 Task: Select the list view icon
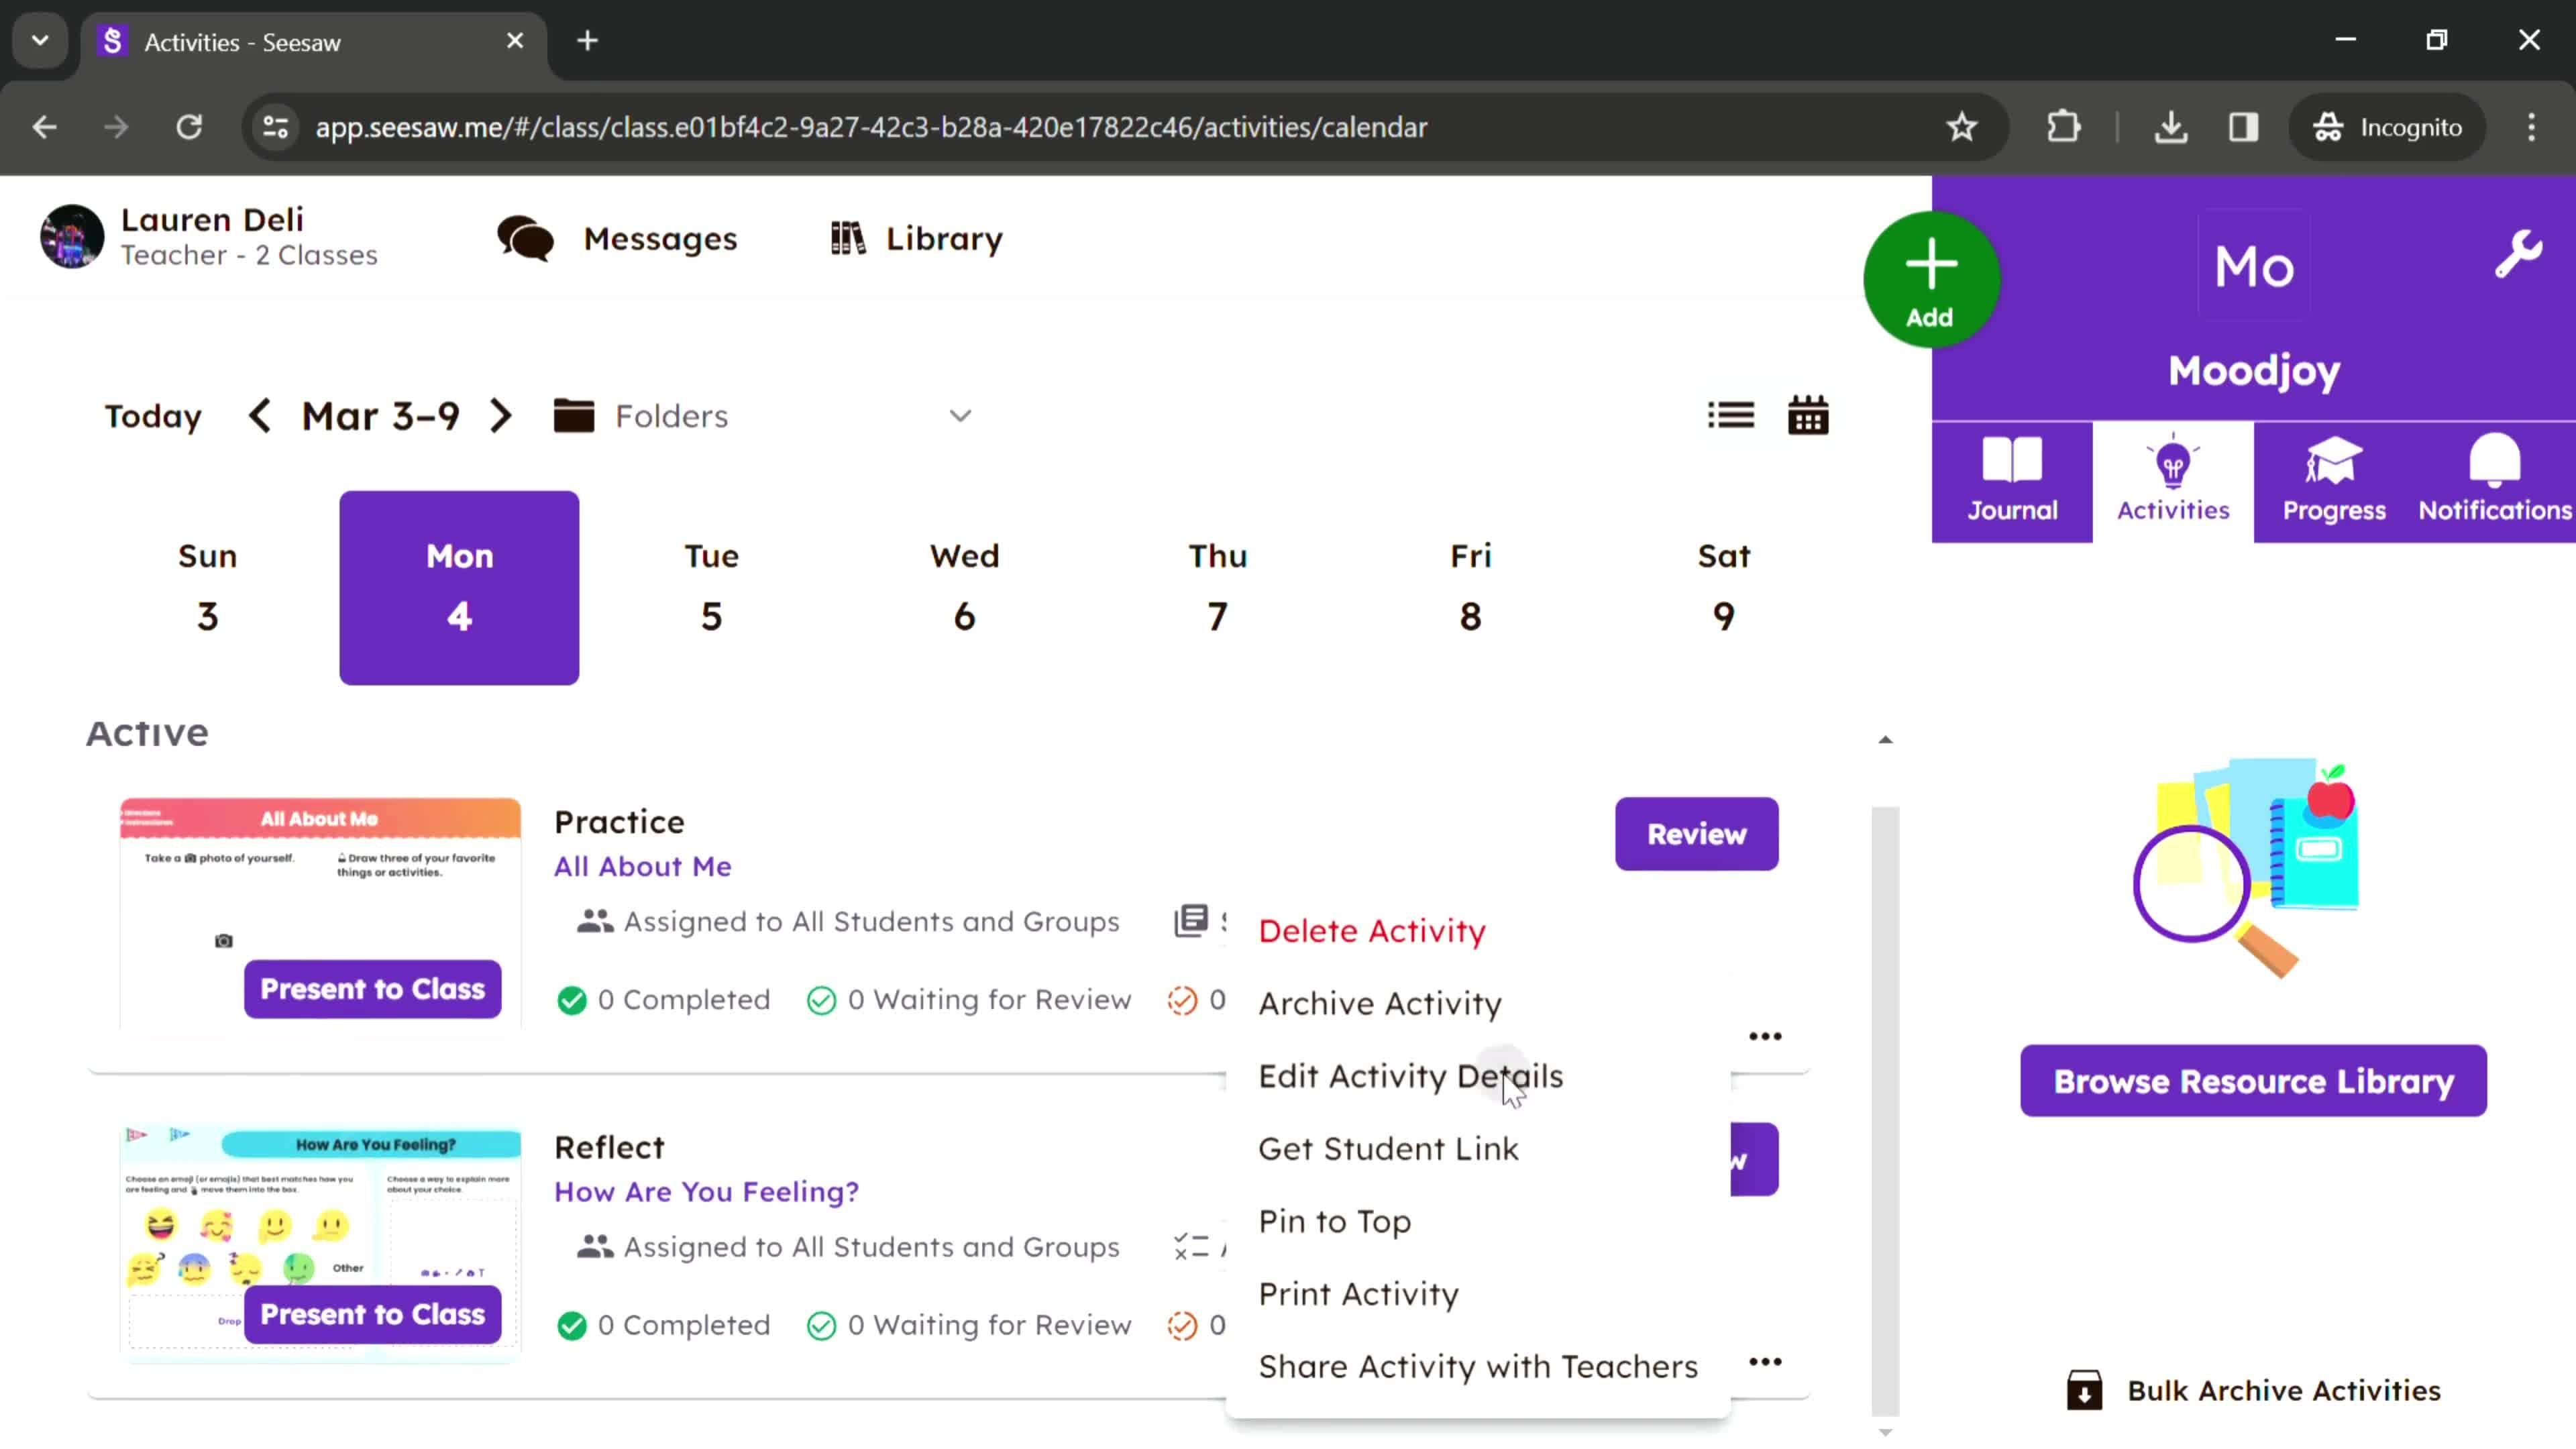click(x=1730, y=414)
